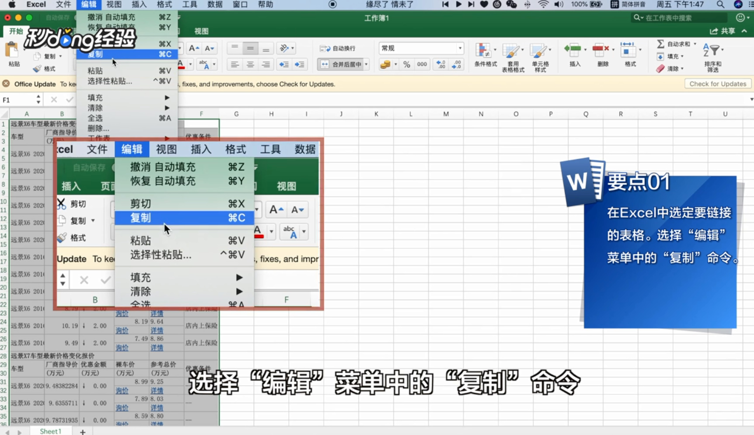Click the green 插入 cells icon
Screen dimensions: 754x435
point(572,49)
